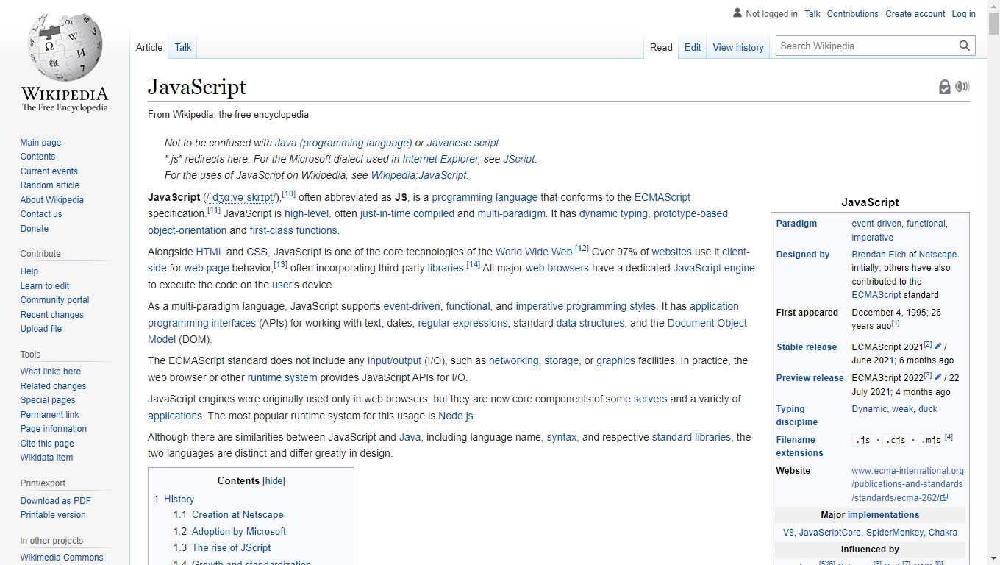Open the View history tab
This screenshot has width=1000, height=565.
click(x=737, y=46)
